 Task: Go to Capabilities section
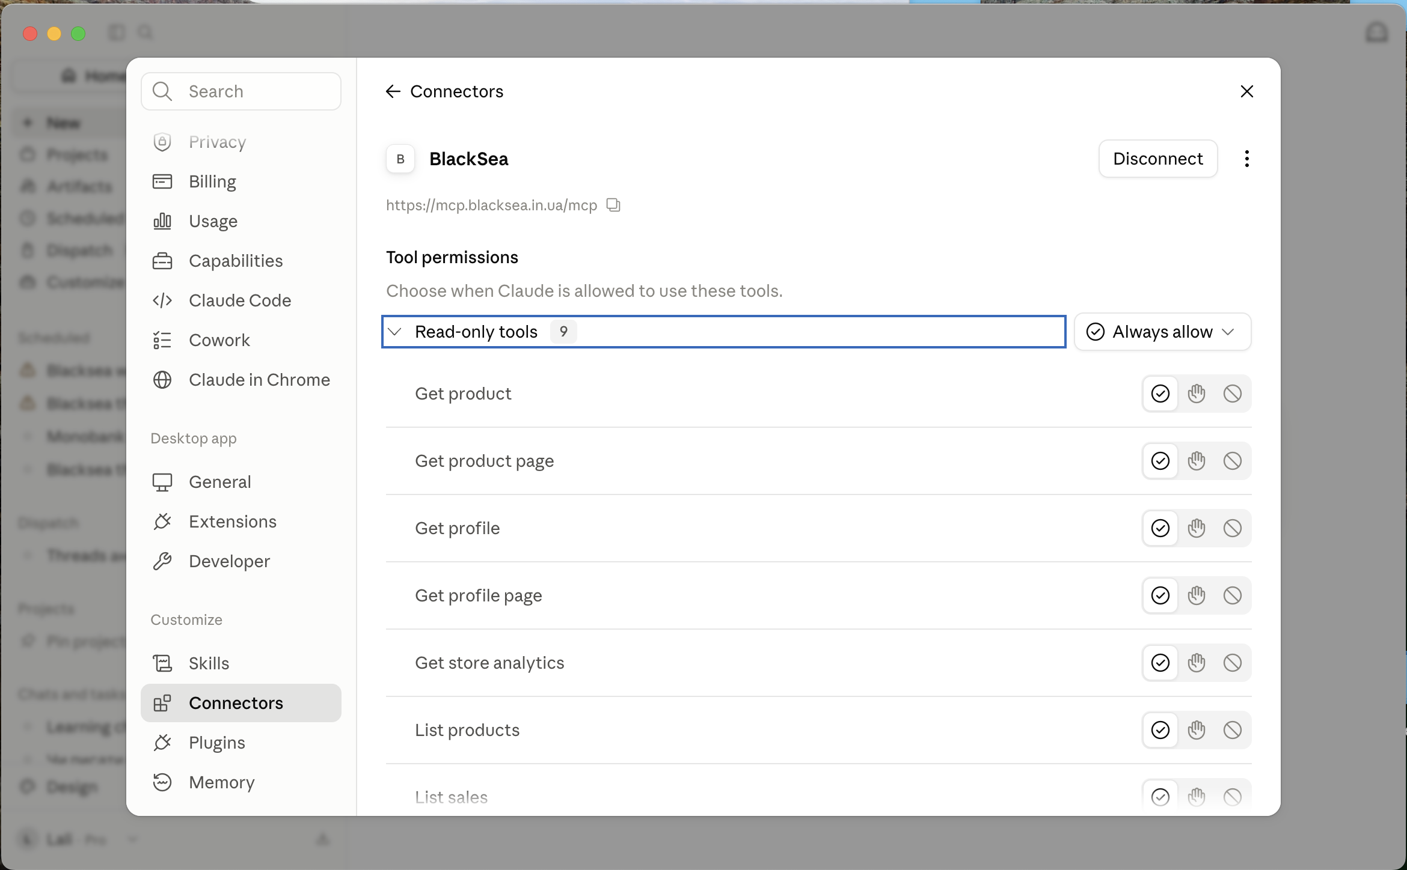(241, 261)
